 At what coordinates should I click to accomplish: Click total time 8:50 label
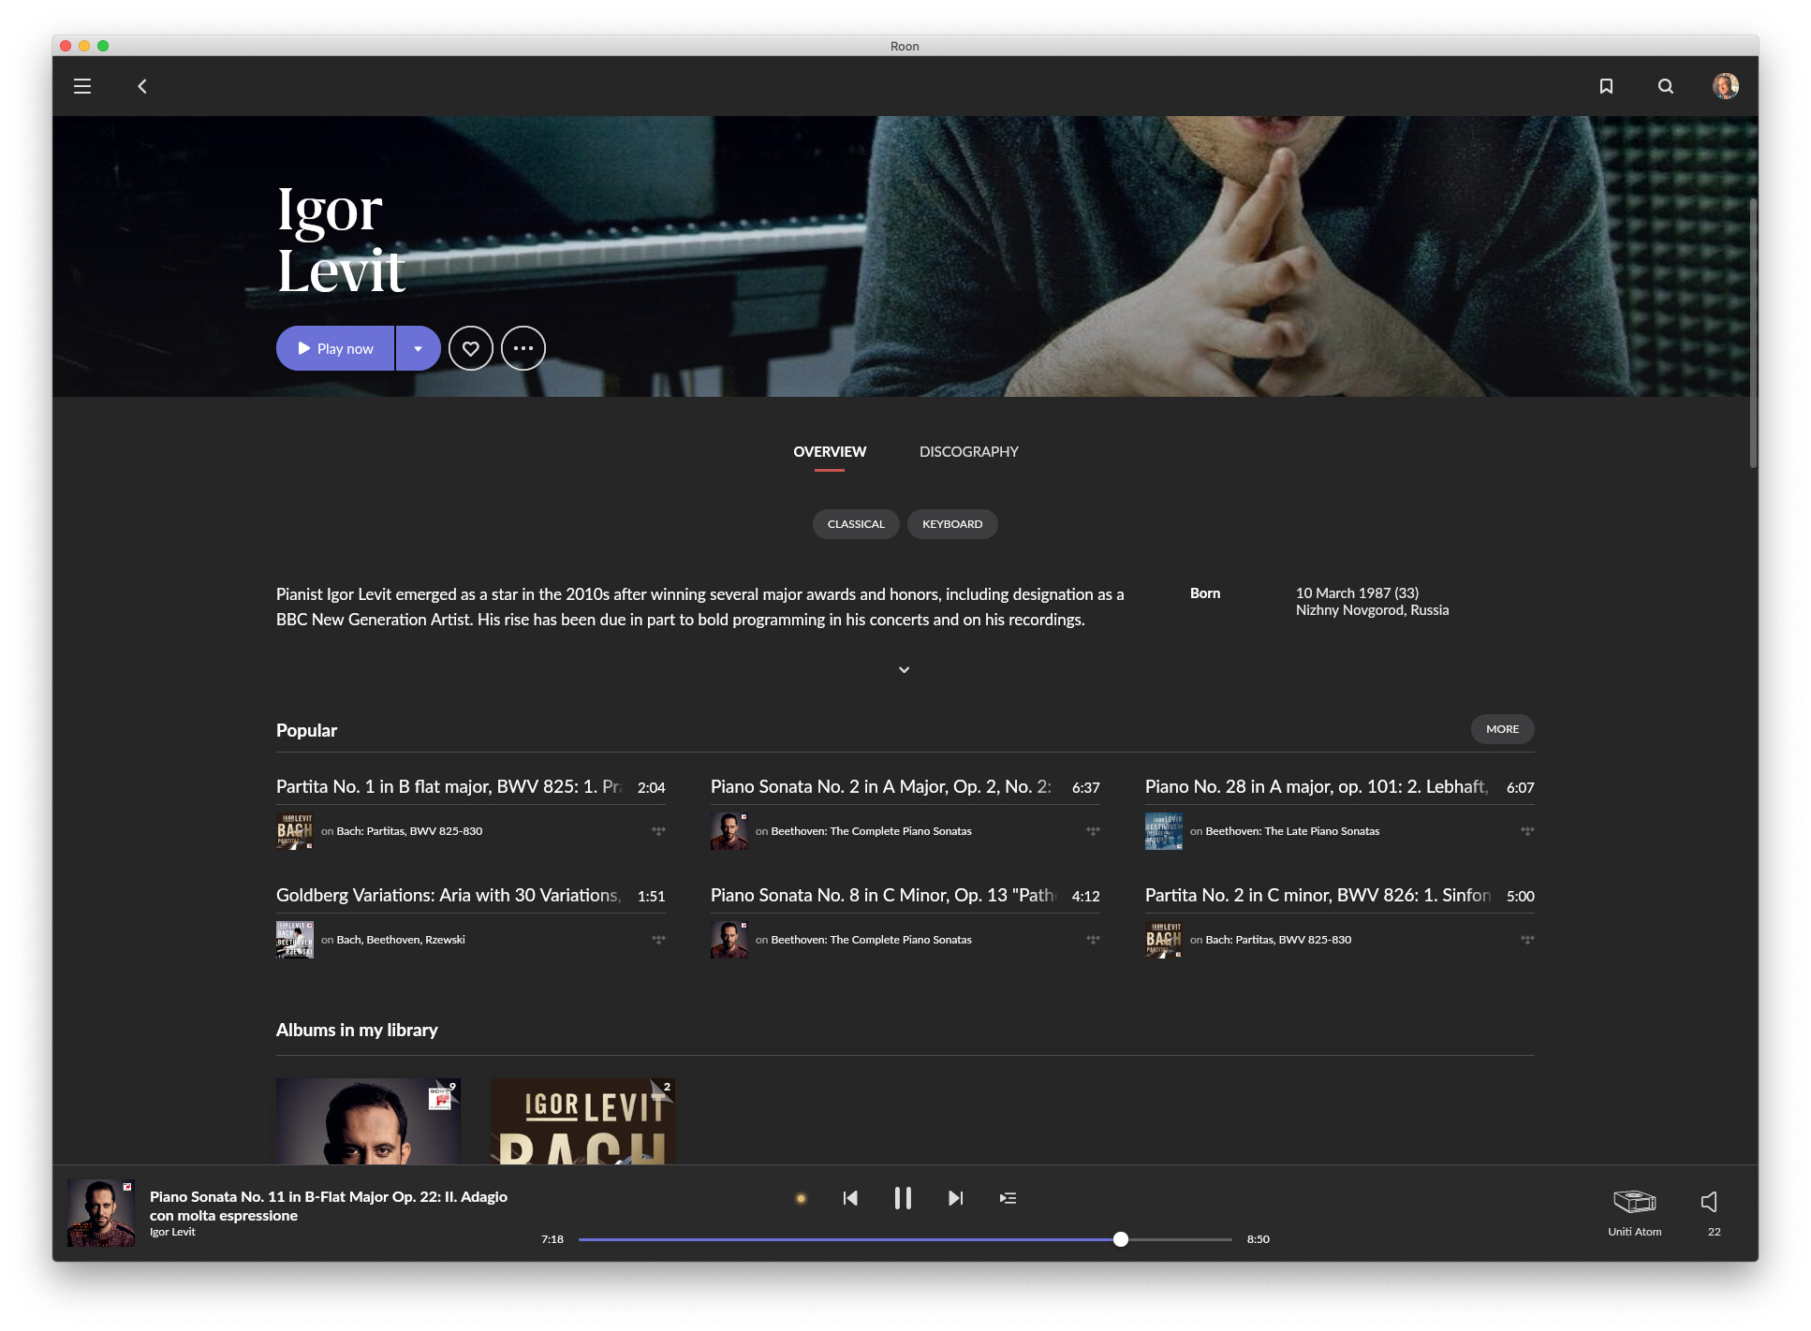tap(1258, 1239)
